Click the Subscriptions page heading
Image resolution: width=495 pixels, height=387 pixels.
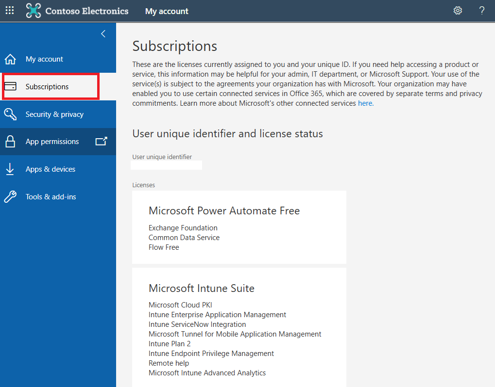[174, 46]
